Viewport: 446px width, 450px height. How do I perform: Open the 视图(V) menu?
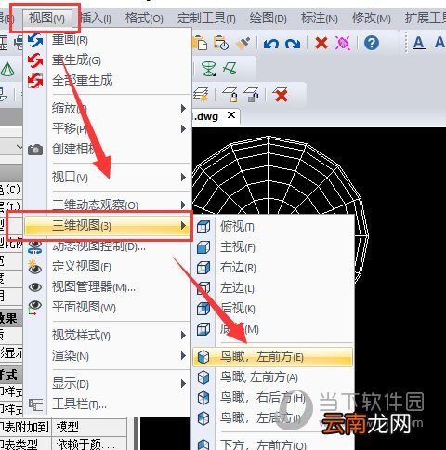coord(46,19)
